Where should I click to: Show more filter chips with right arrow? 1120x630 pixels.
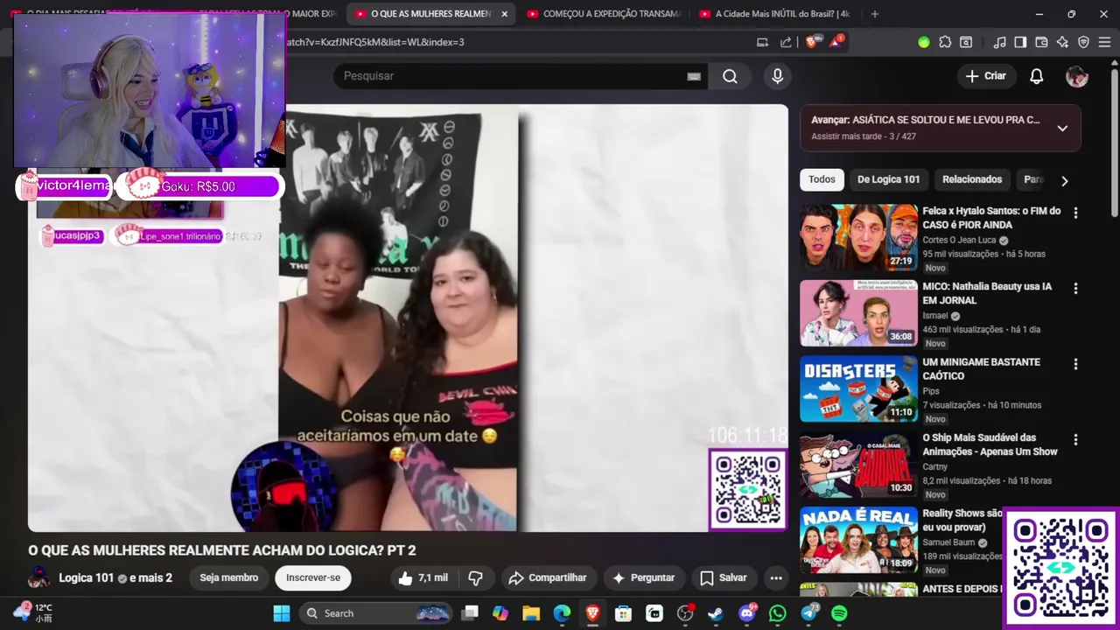[x=1064, y=180]
